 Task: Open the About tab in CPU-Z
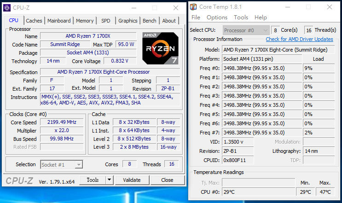(169, 21)
